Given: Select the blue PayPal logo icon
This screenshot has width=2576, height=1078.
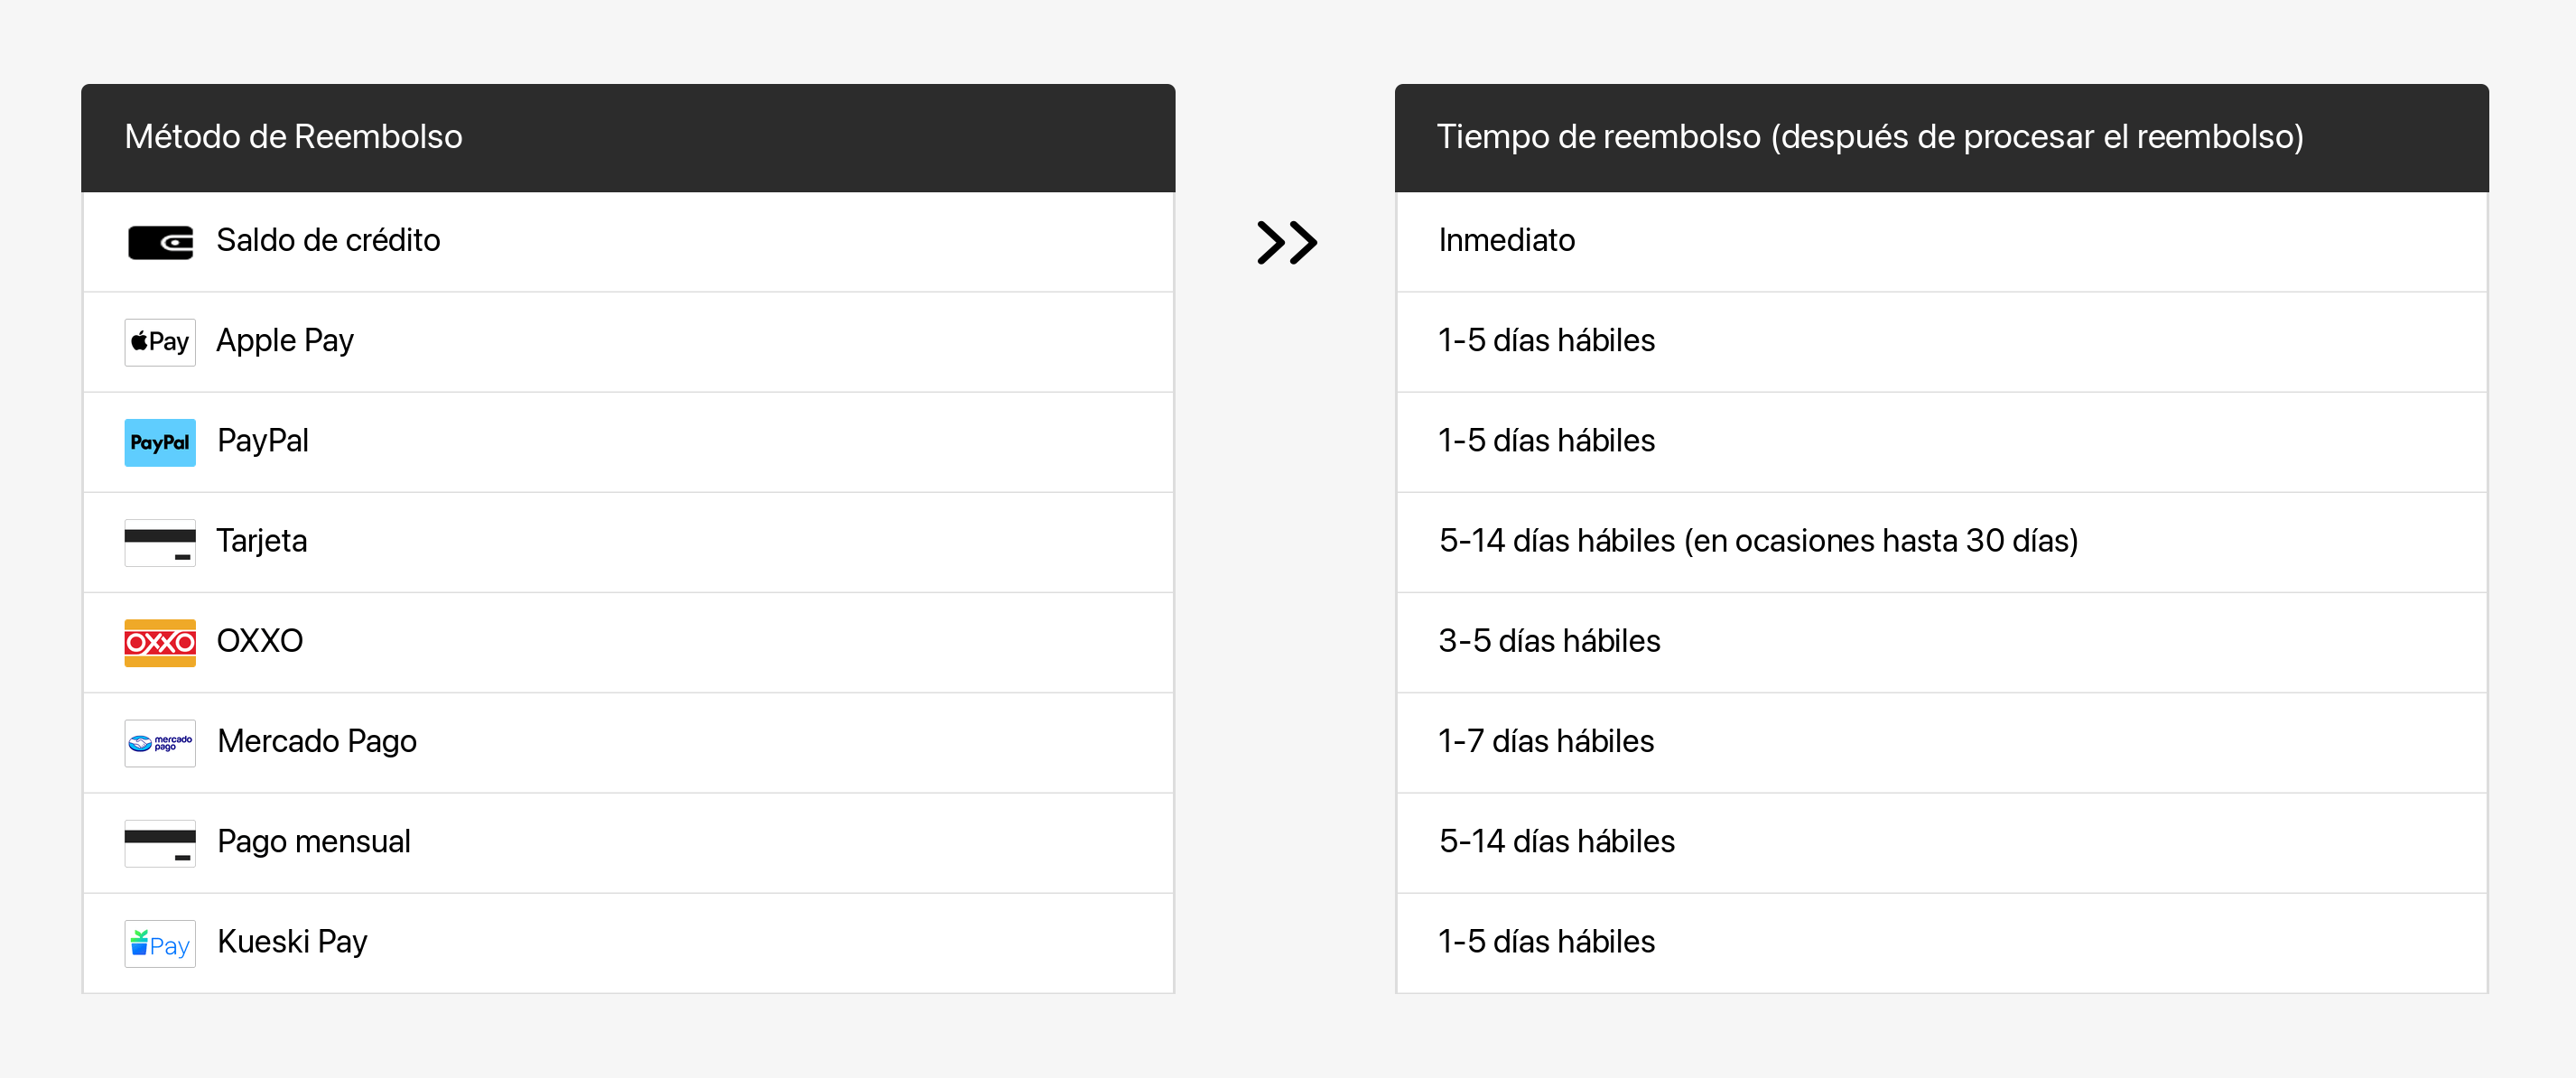Looking at the screenshot, I should (160, 442).
